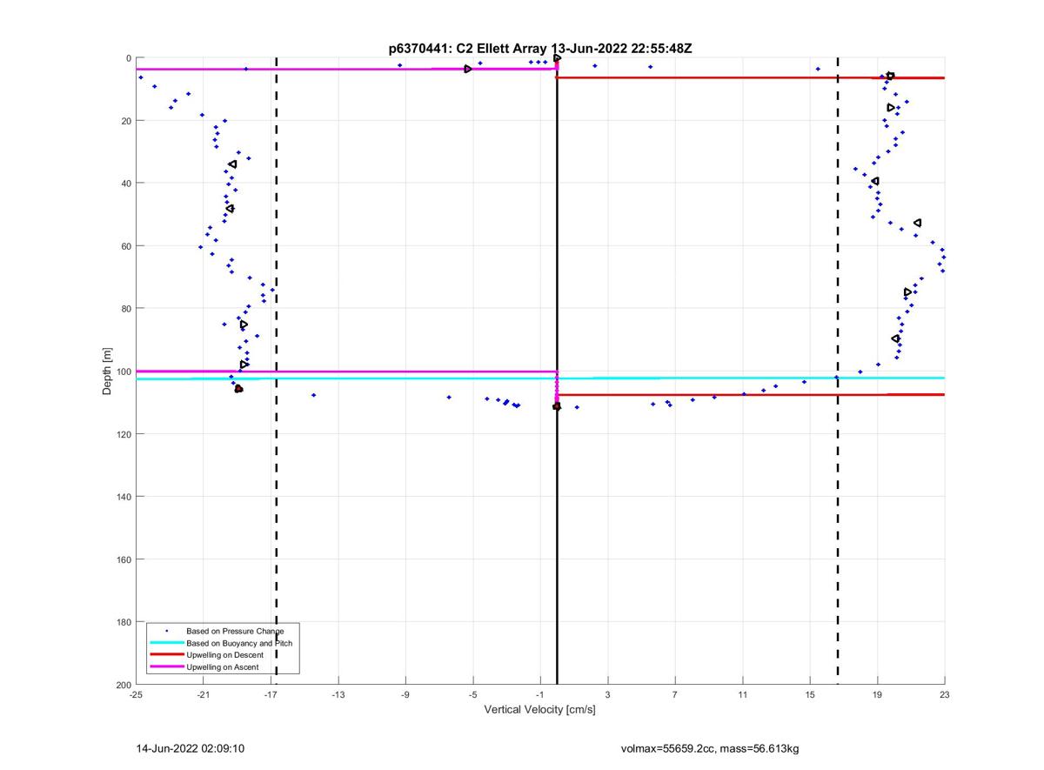Click the y-axis tick label 60

point(126,246)
